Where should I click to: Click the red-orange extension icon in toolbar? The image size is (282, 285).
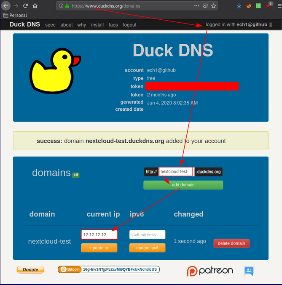pos(249,6)
